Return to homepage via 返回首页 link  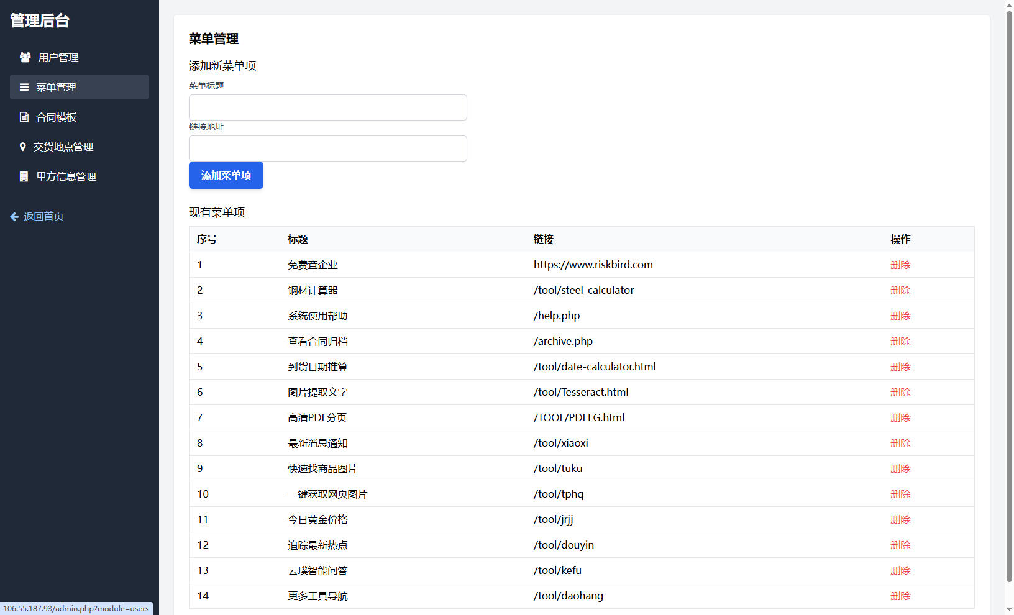point(37,216)
